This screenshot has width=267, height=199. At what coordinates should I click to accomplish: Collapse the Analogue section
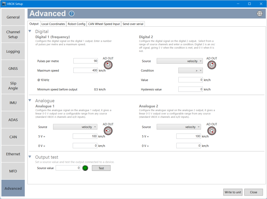click(x=30, y=100)
